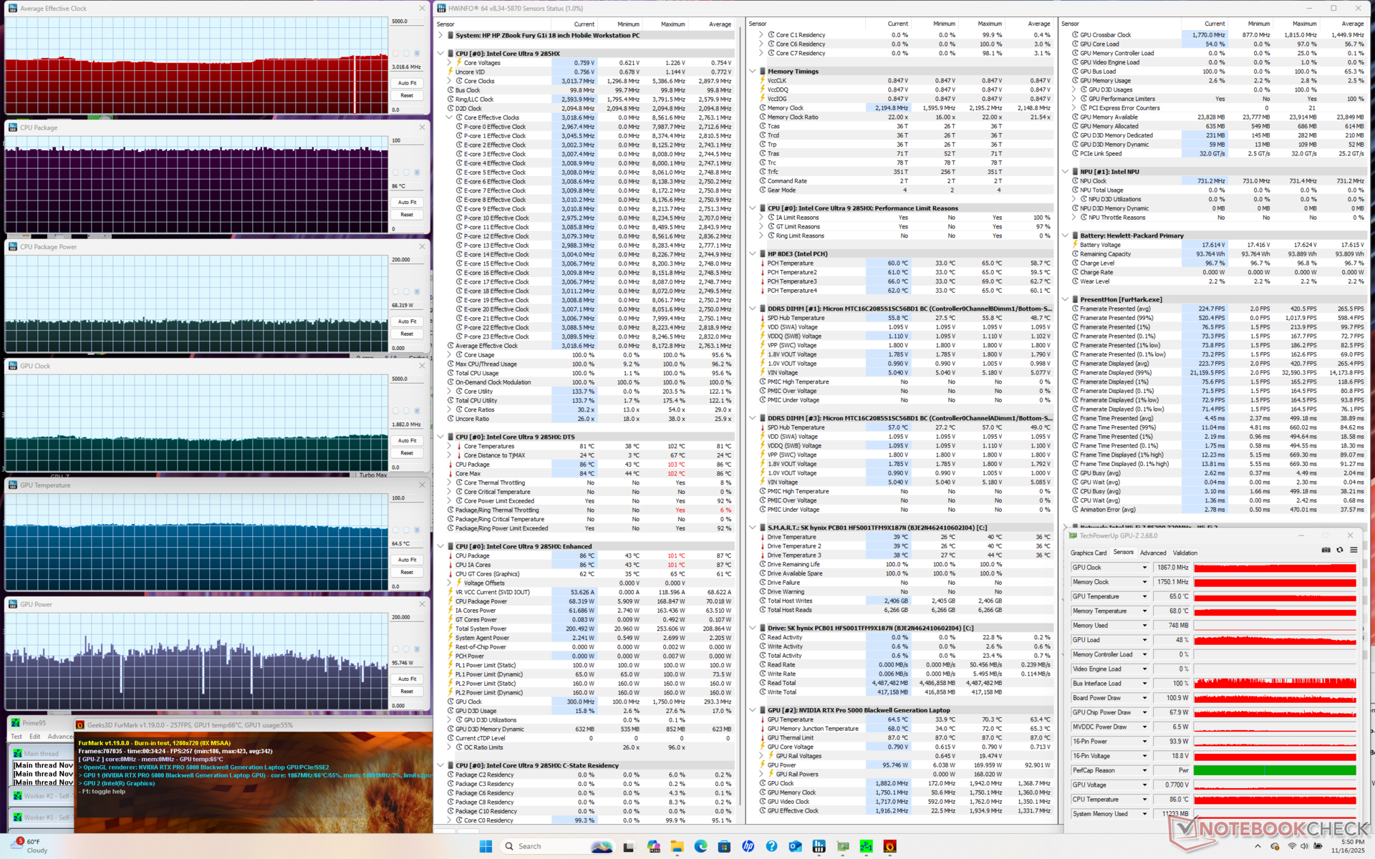Open Microsoft Store icon on taskbar
The width and height of the screenshot is (1375, 859).
point(724,846)
